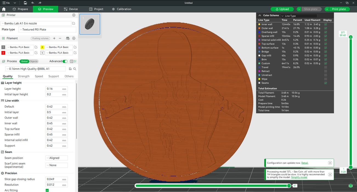Image resolution: width=357 pixels, height=192 pixels.
Task: Toggle the Advanced mode switch
Action: pos(65,61)
